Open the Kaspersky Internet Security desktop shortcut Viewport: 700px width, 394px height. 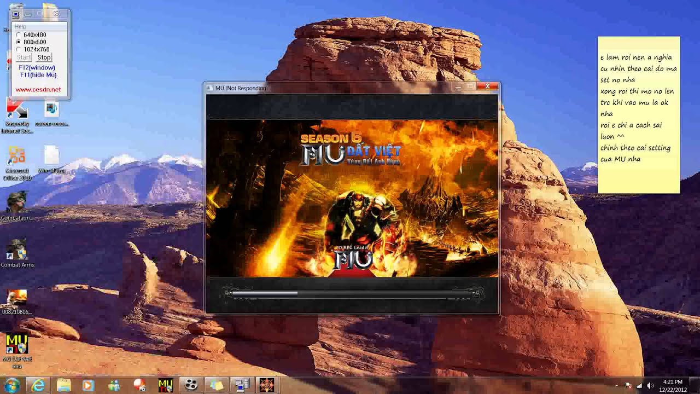pos(17,117)
